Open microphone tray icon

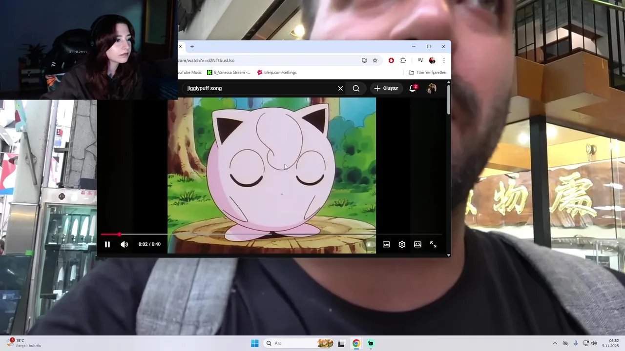coord(576,343)
